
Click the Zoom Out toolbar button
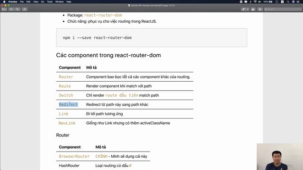pos(11,9)
